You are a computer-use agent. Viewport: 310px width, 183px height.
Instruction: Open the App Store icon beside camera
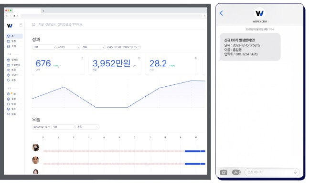[236, 173]
